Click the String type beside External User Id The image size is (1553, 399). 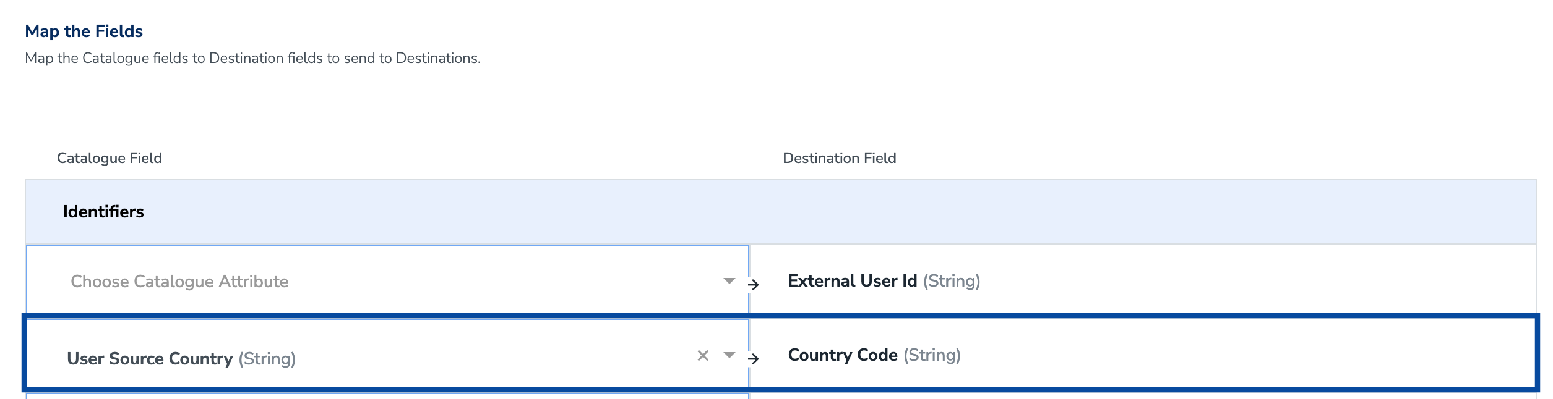coord(952,281)
